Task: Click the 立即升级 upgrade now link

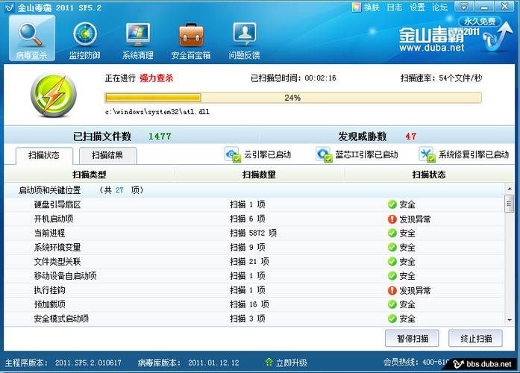Action: [286, 363]
